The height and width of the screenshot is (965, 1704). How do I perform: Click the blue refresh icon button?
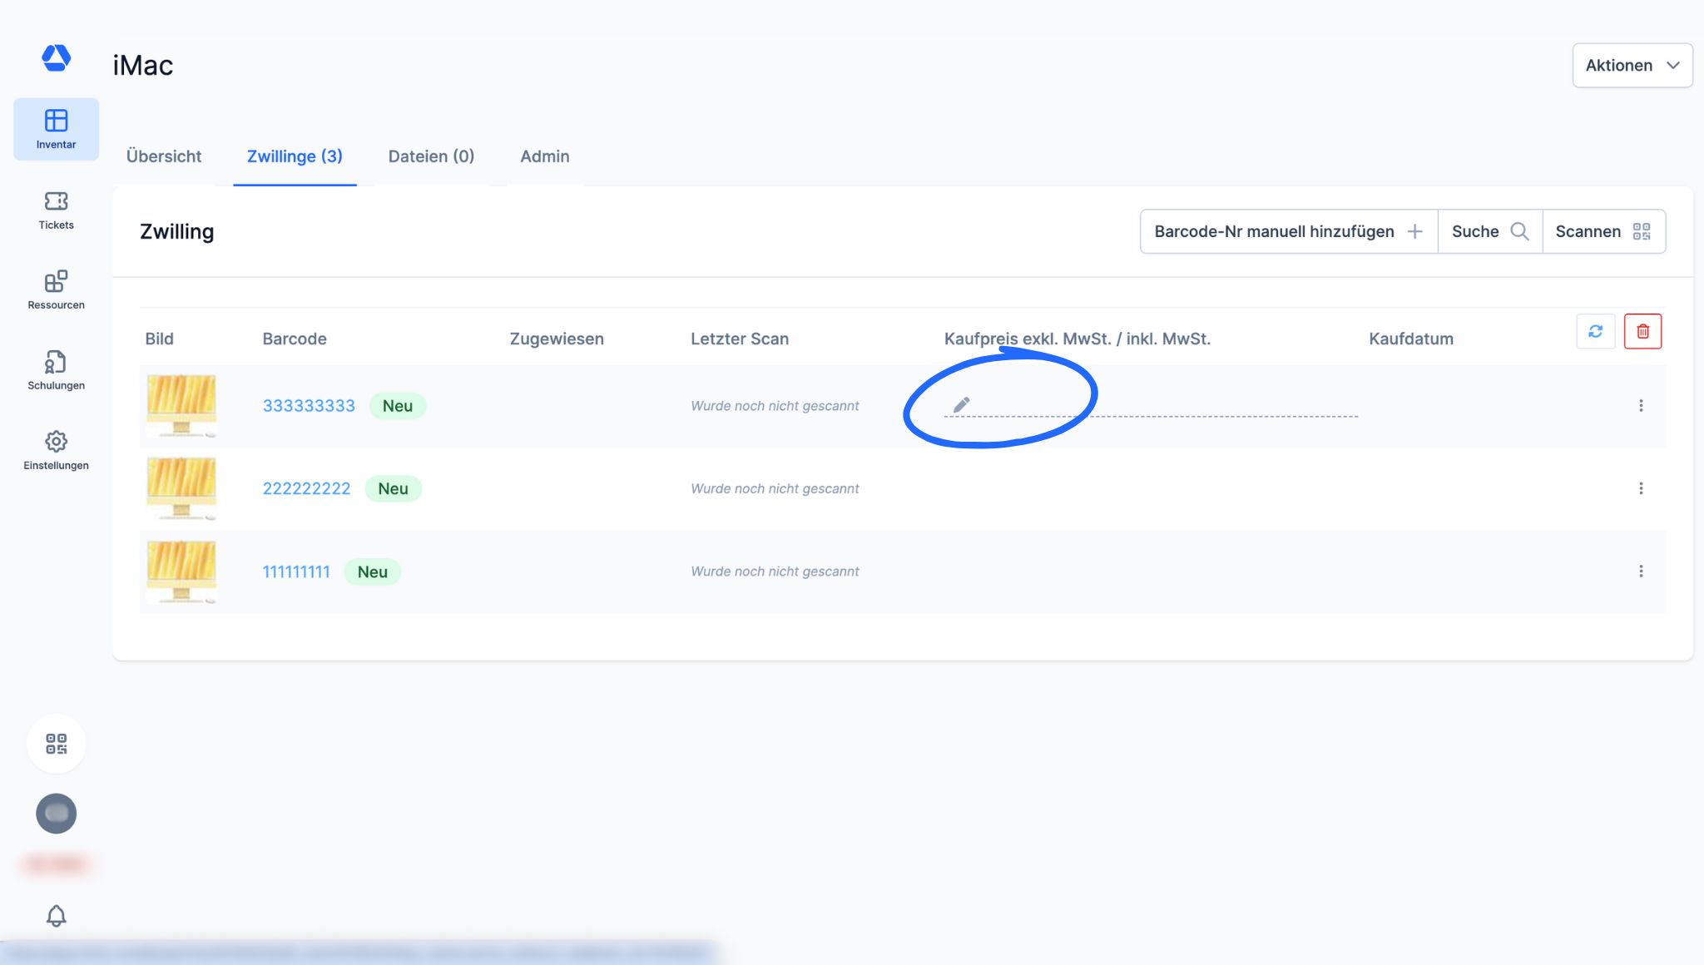(x=1595, y=331)
